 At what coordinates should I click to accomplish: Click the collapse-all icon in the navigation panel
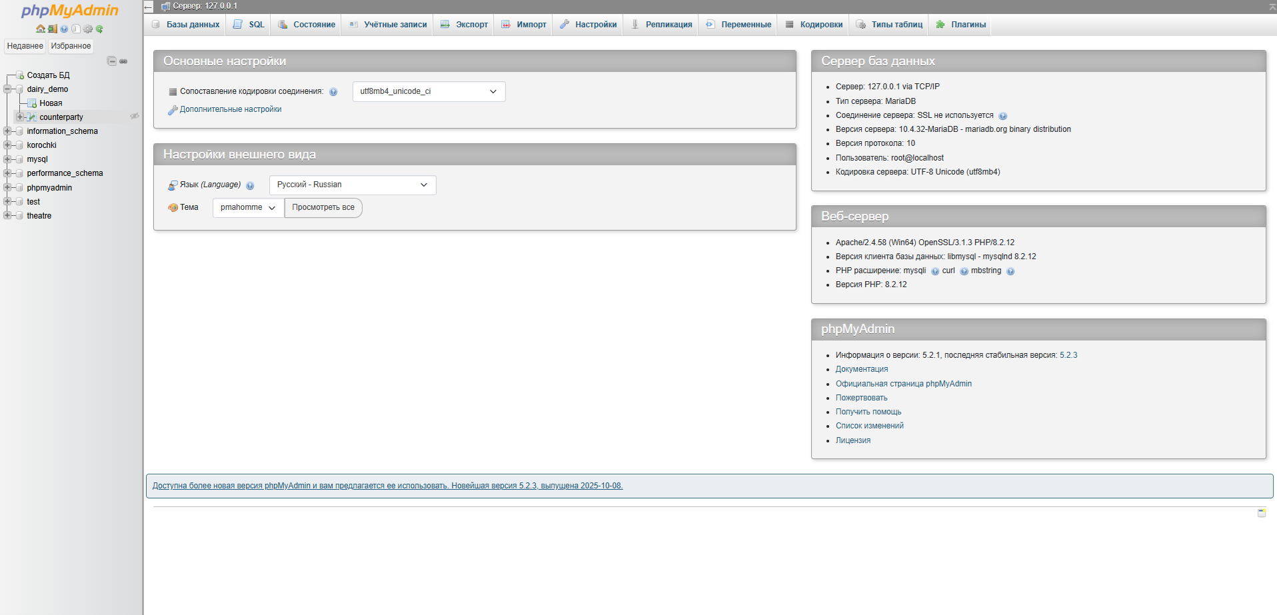(112, 61)
